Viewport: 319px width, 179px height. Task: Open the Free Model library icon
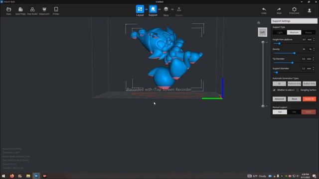pyautogui.click(x=32, y=11)
